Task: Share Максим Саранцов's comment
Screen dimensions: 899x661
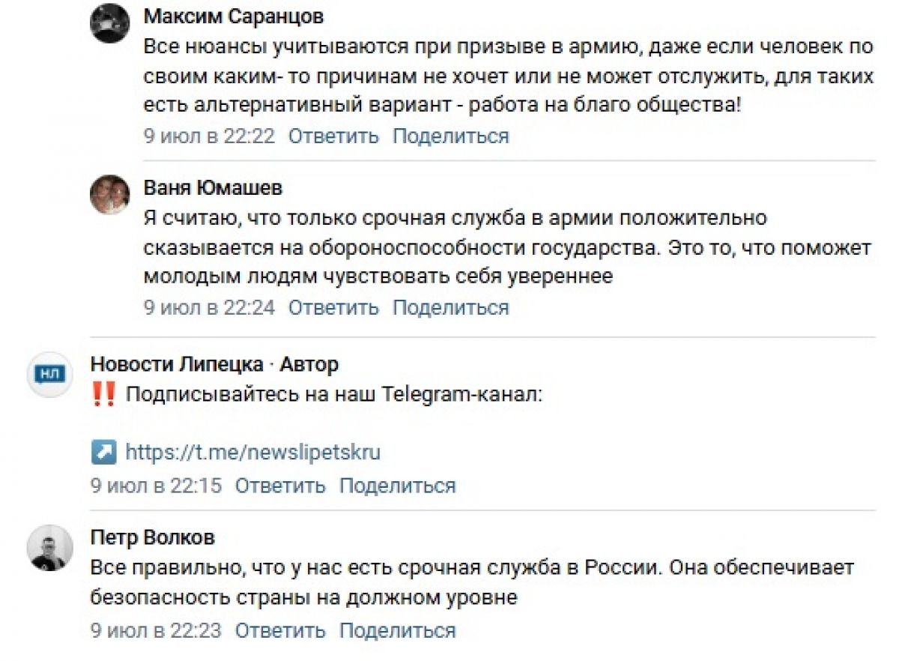Action: point(451,136)
